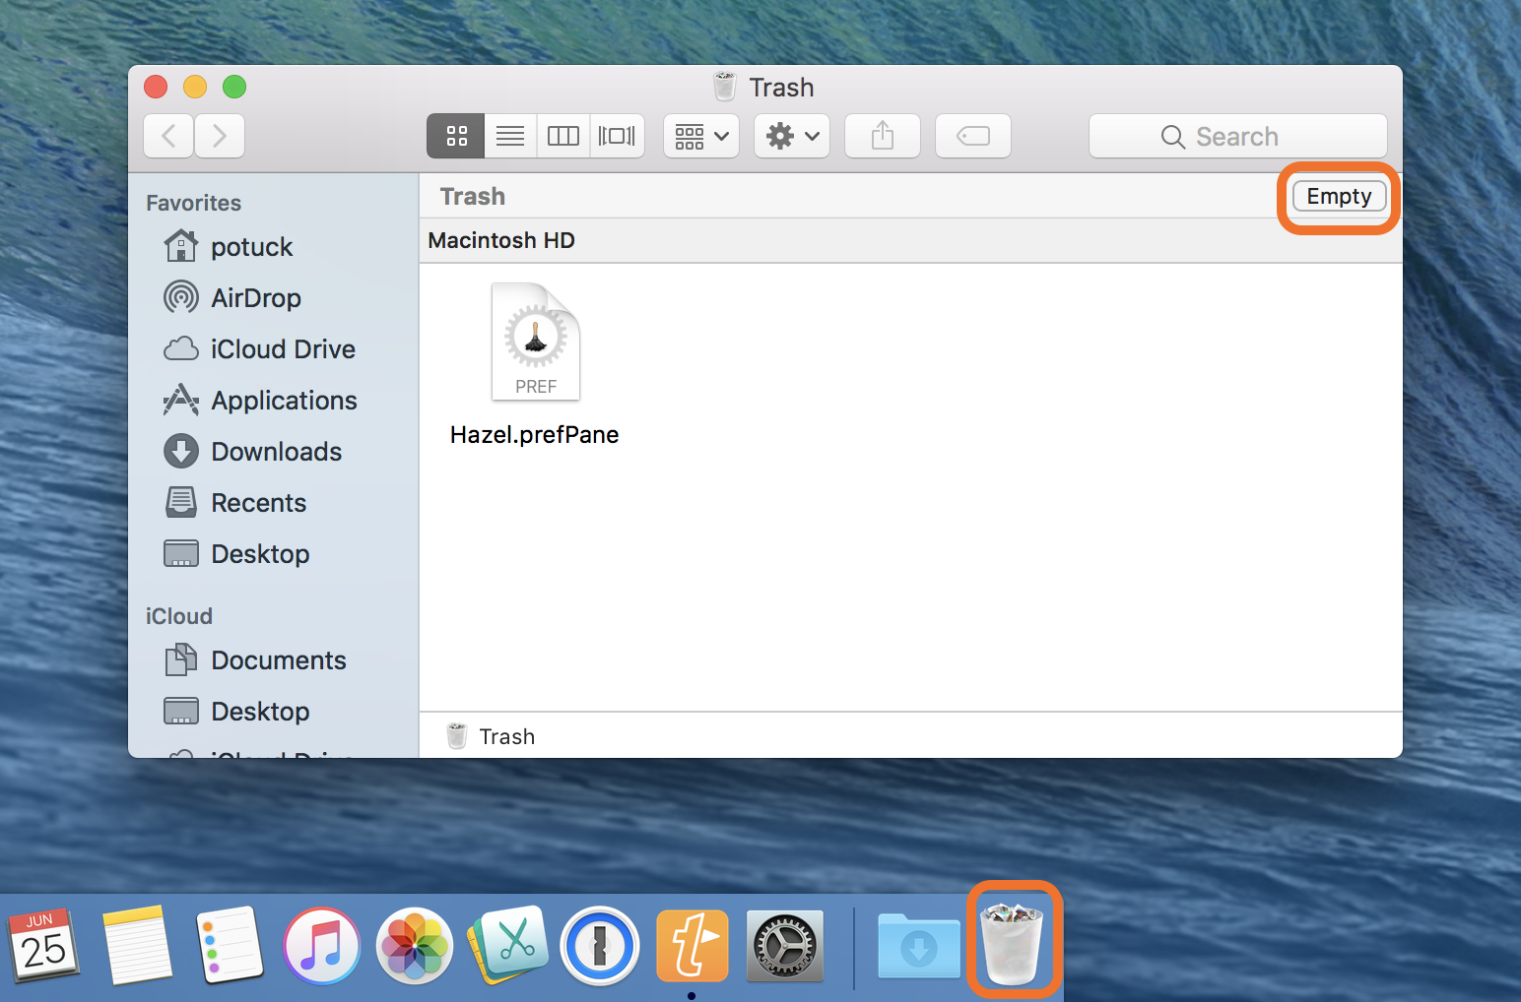The image size is (1521, 1002).
Task: Switch to list view mode
Action: coord(510,136)
